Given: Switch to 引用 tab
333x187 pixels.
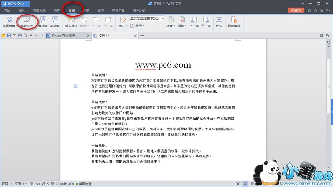Looking at the screenshot, I should 57,11.
